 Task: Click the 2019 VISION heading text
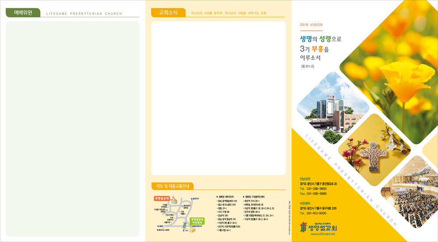311,25
